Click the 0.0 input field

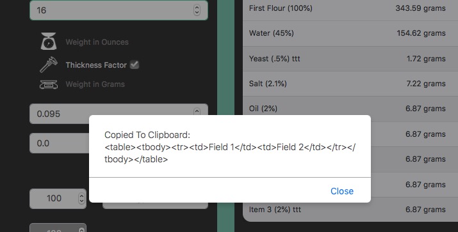pos(60,143)
